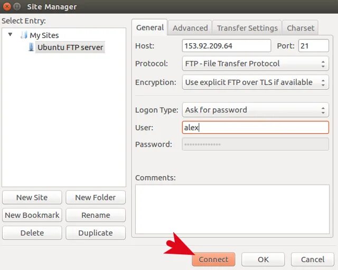Select My Sites in the entry tree
338x270 pixels.
pos(44,35)
